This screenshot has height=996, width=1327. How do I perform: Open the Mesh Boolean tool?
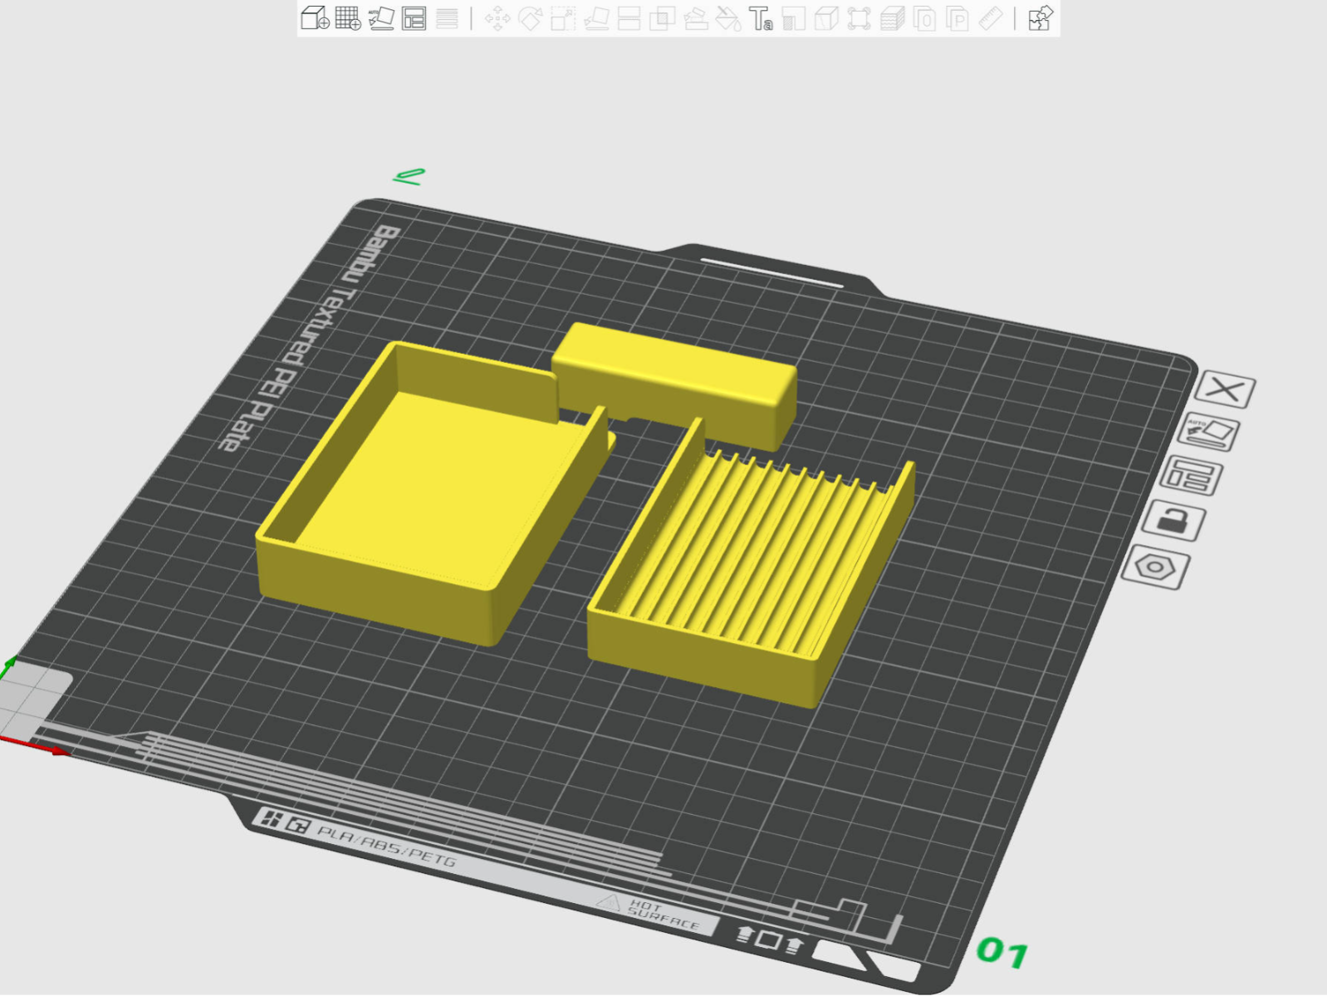click(662, 18)
